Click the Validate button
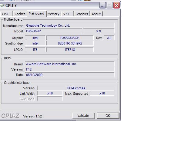The width and height of the screenshot is (194, 155). [x=83, y=116]
